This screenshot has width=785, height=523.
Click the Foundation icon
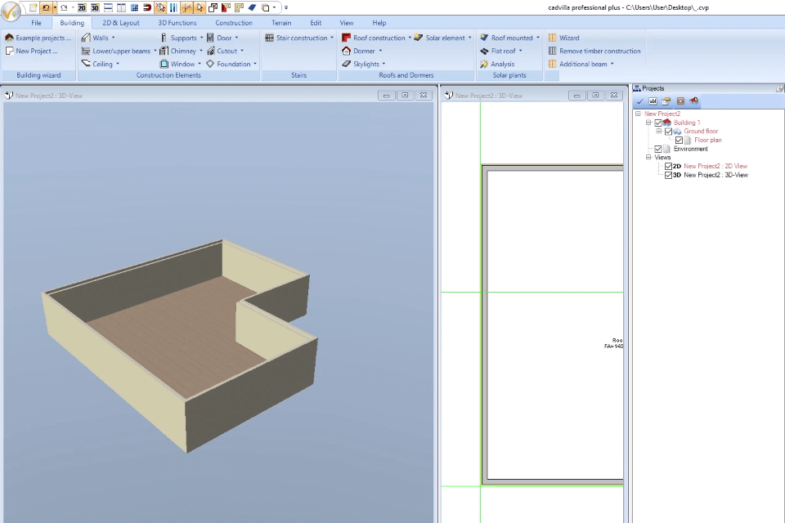pyautogui.click(x=210, y=64)
